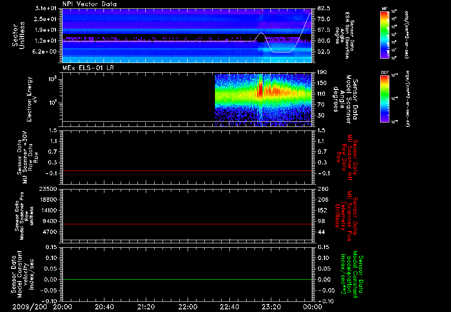Screen dimensions: 451x312
Task: Click the Model Scanner Pos Raw unitless label
Action: point(24,216)
